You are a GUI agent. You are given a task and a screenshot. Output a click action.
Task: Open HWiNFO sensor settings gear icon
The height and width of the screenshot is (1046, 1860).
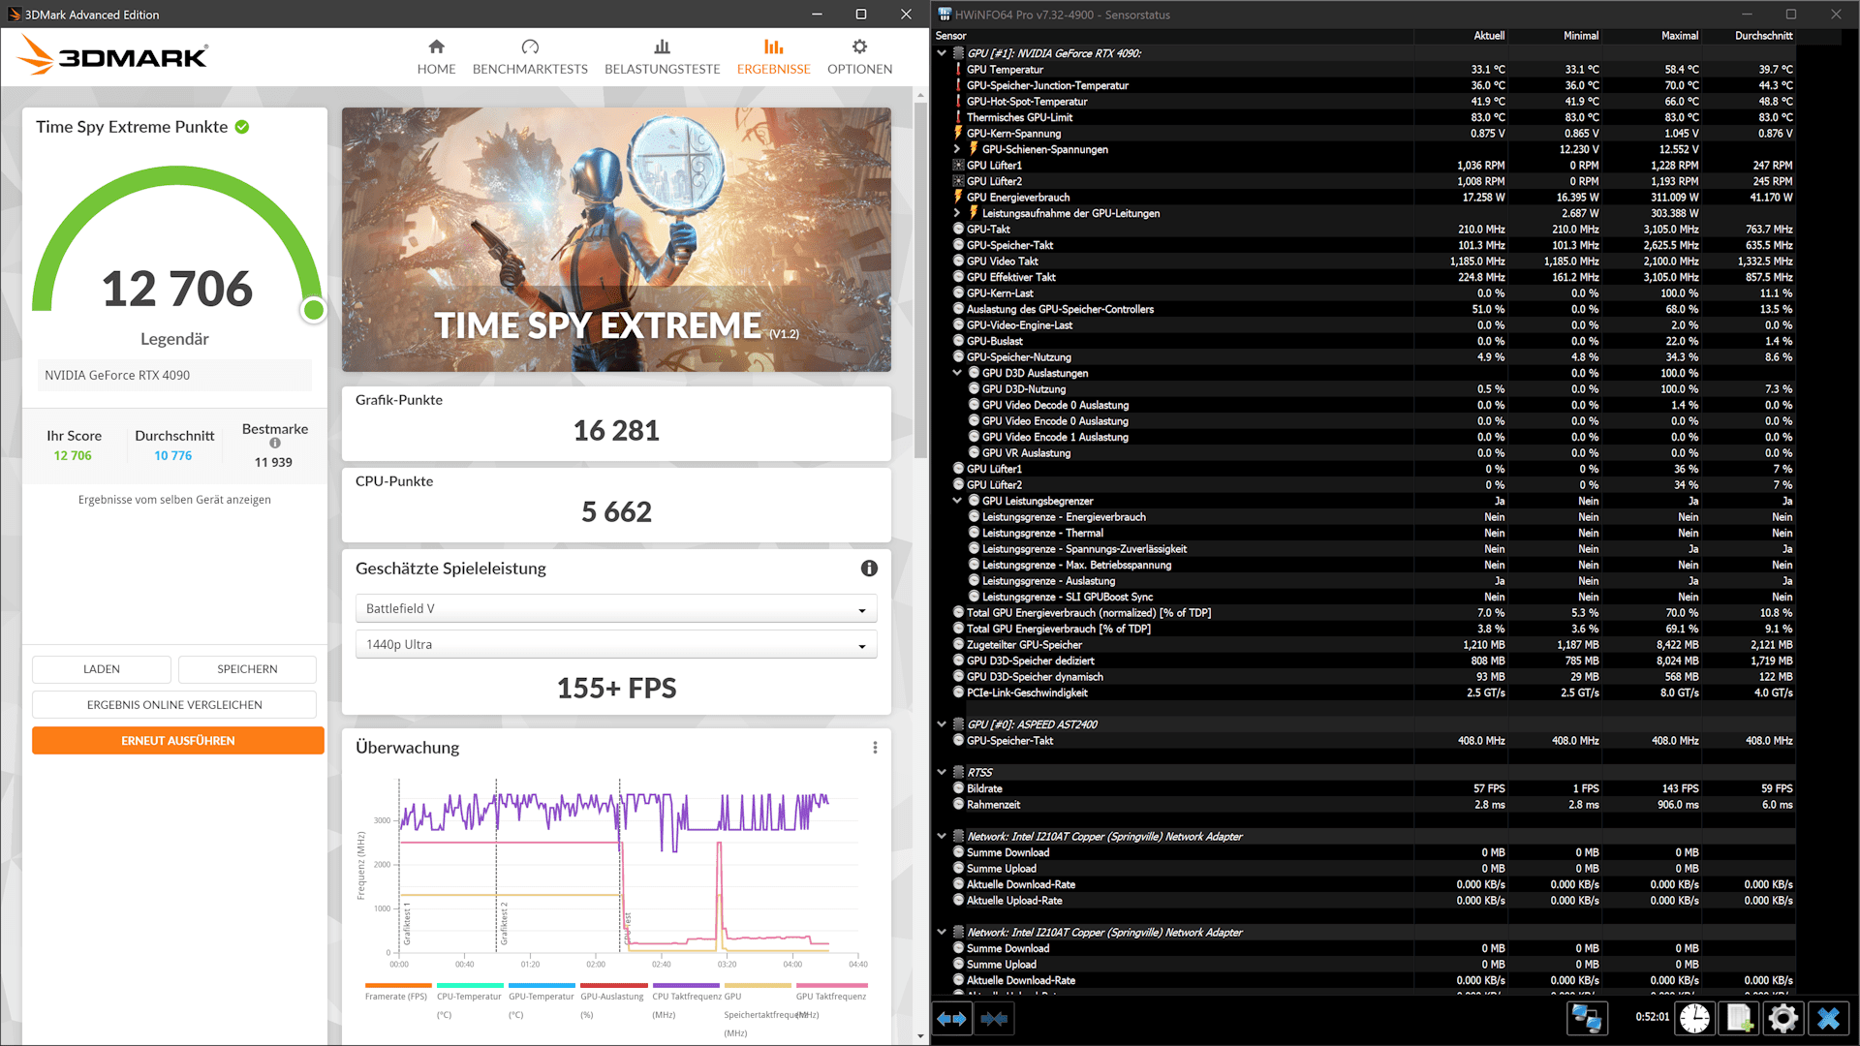[x=1782, y=1019]
